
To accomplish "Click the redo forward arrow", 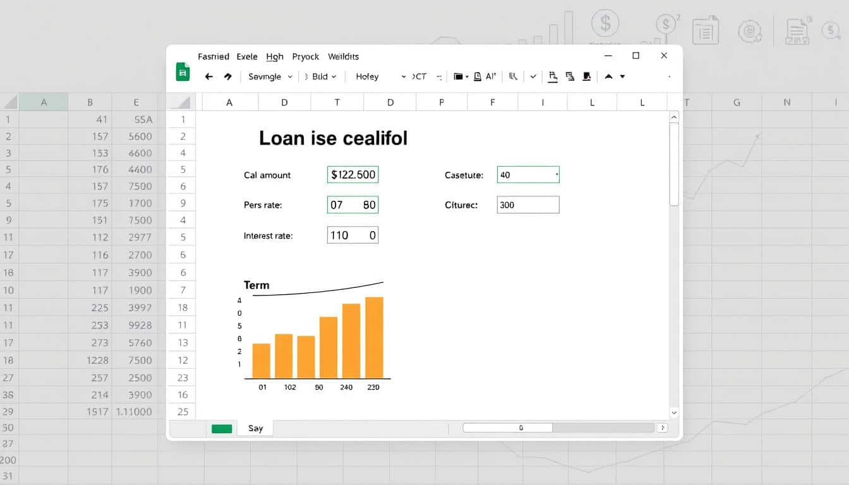I will pos(227,76).
